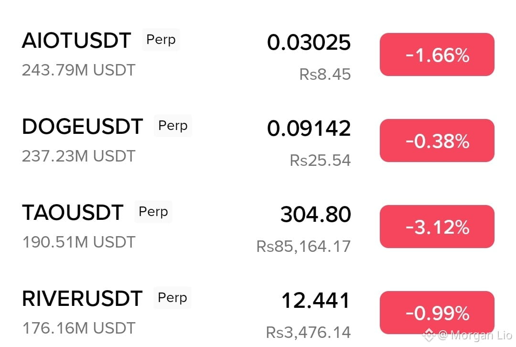Viewport: 516px width, 347px height.
Task: Click the 304.80 TAO price
Action: 316,215
